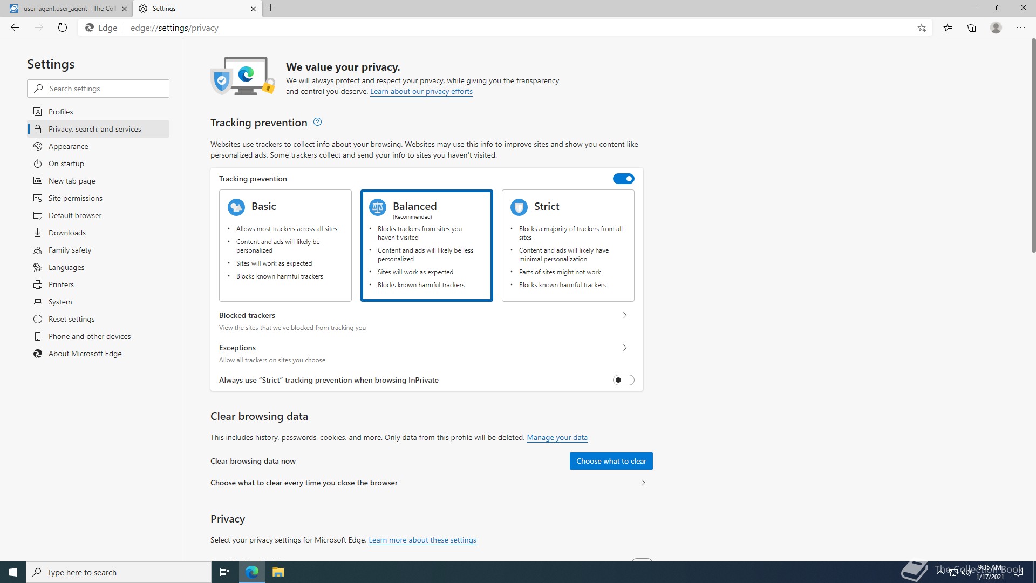Expand Blocked trackers chevron
Screen dimensions: 1036x583
[x=625, y=315]
